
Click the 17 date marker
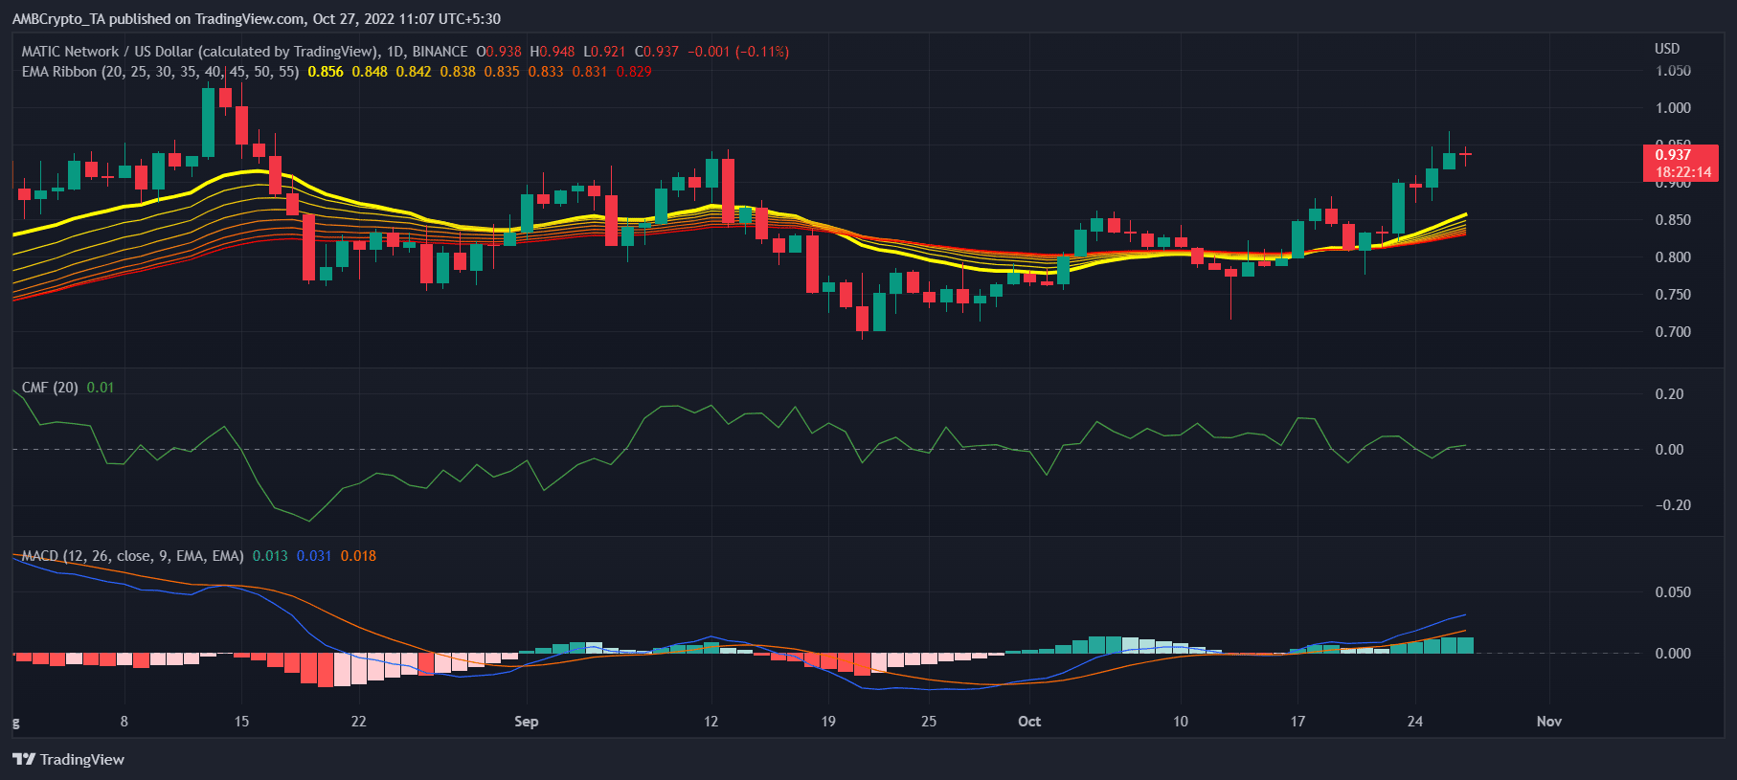click(x=1297, y=722)
